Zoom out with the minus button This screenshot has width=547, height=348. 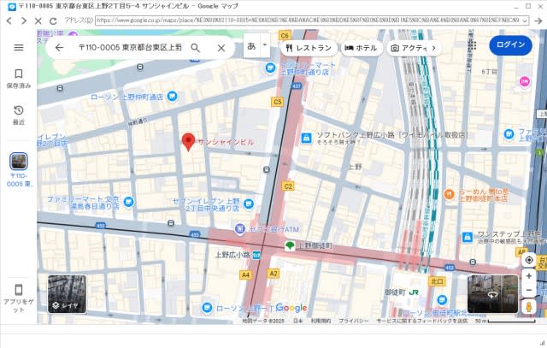point(529,290)
